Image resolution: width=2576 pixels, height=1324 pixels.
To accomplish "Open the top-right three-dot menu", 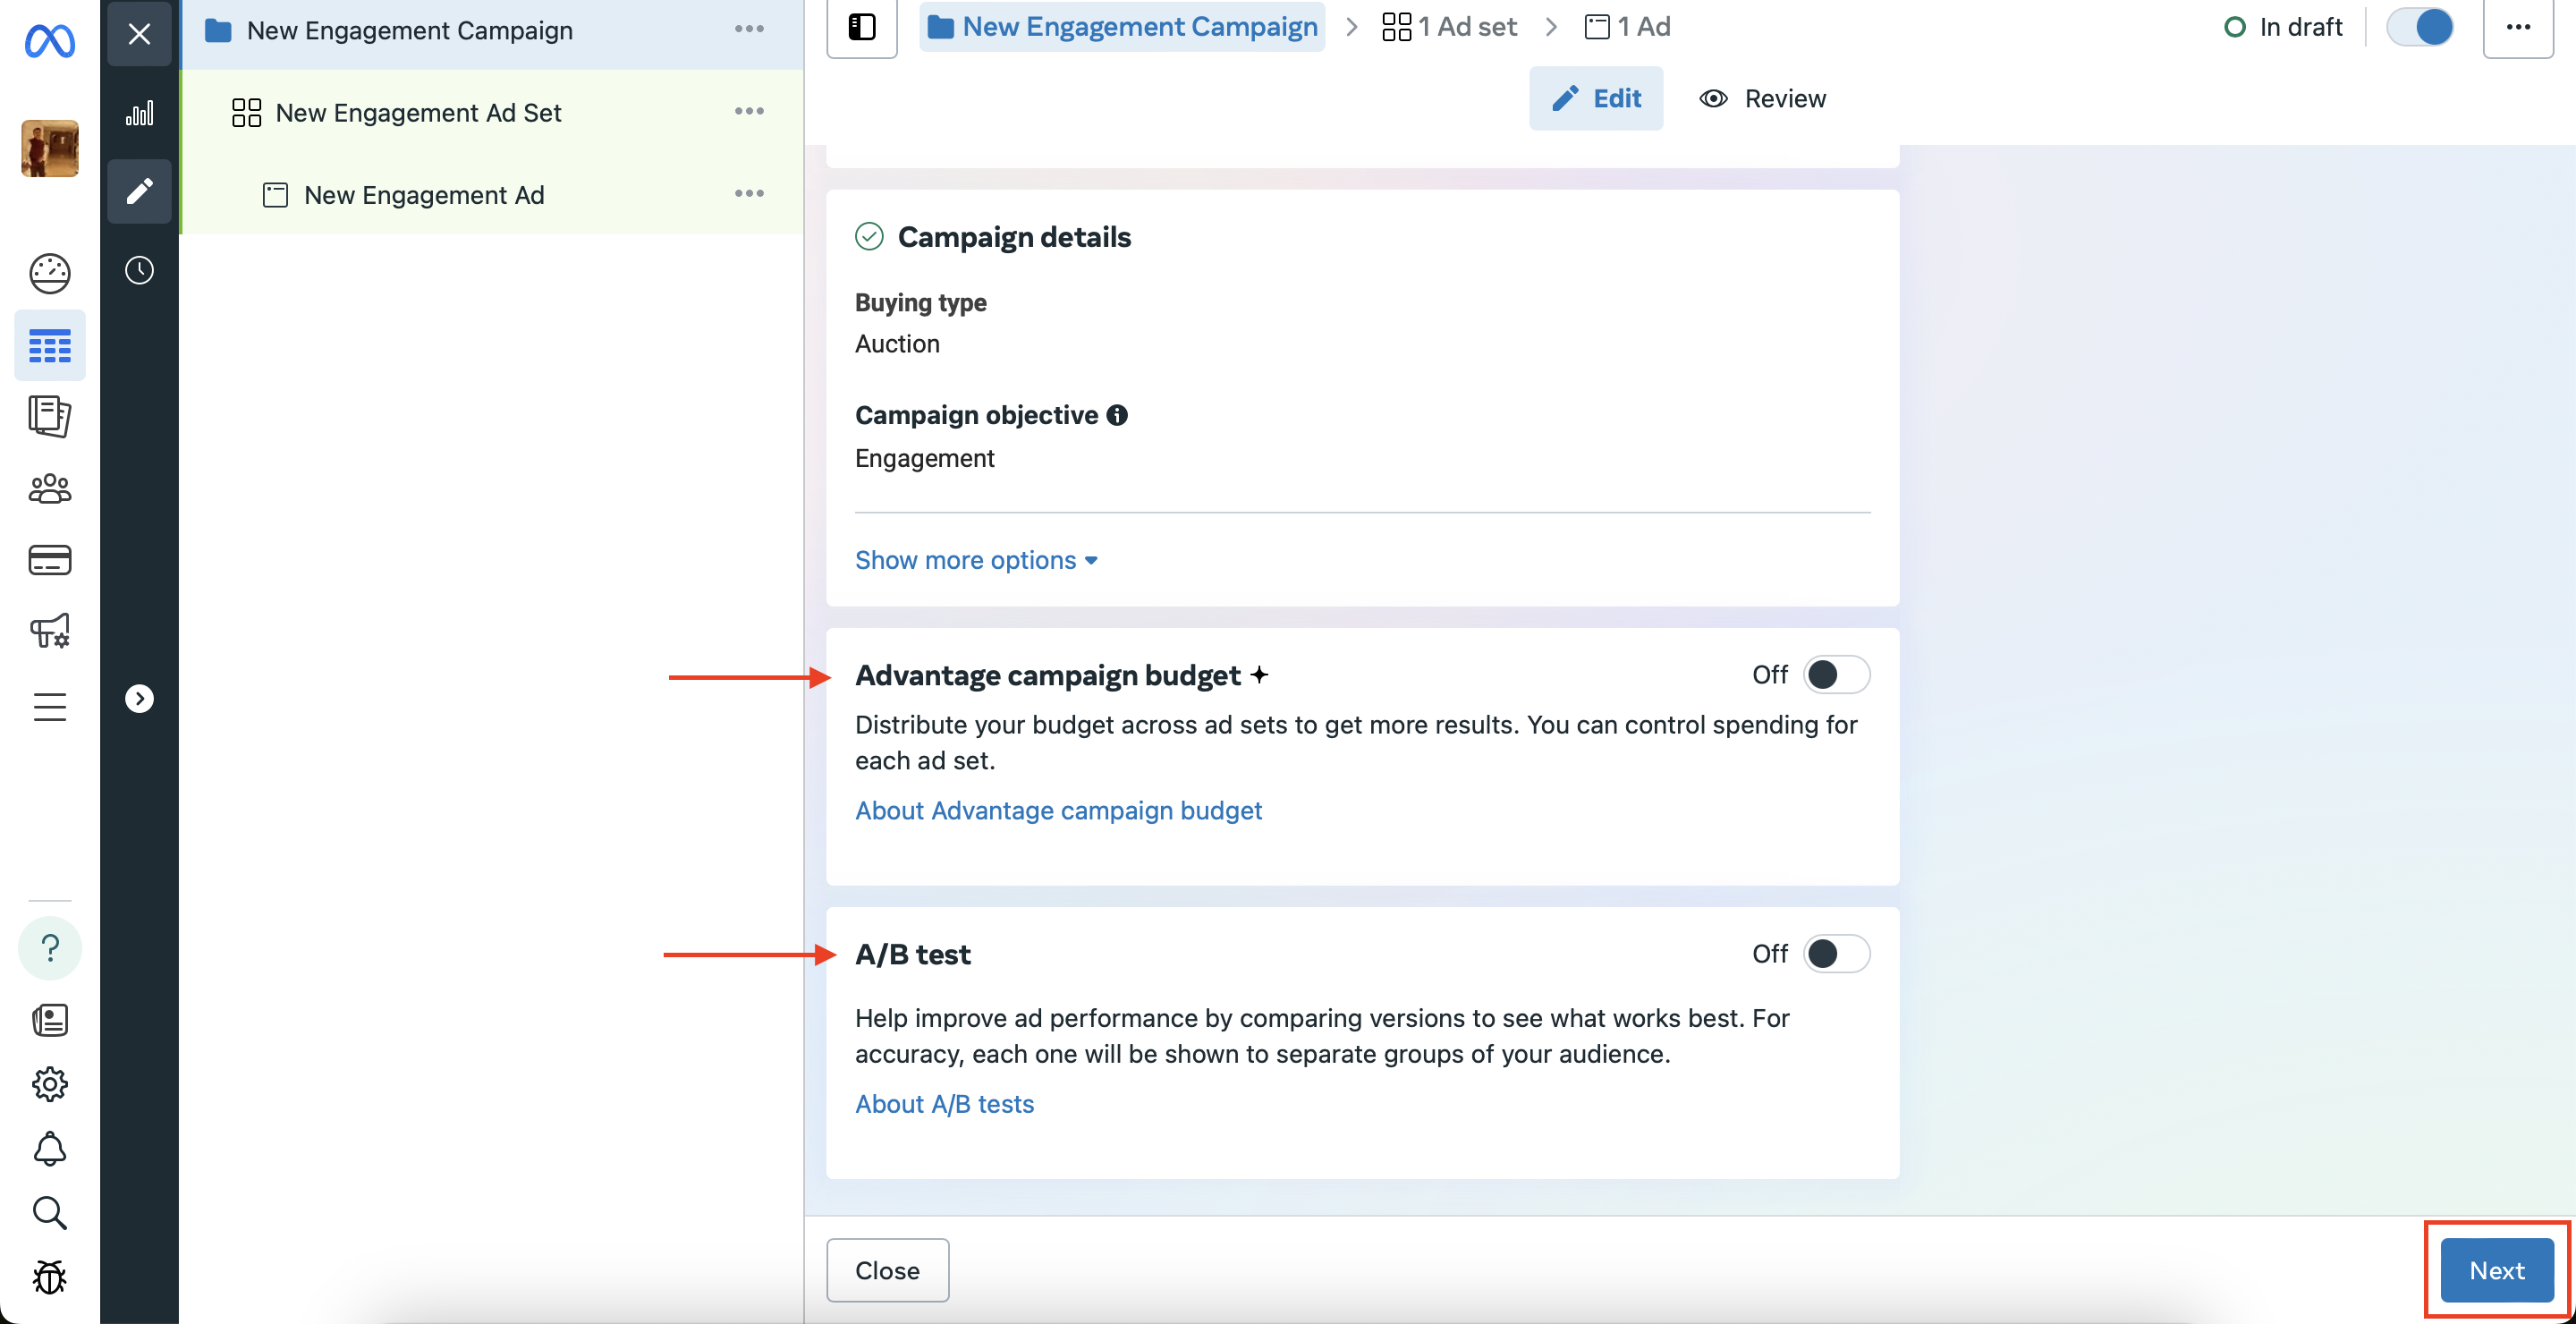I will [x=2518, y=27].
